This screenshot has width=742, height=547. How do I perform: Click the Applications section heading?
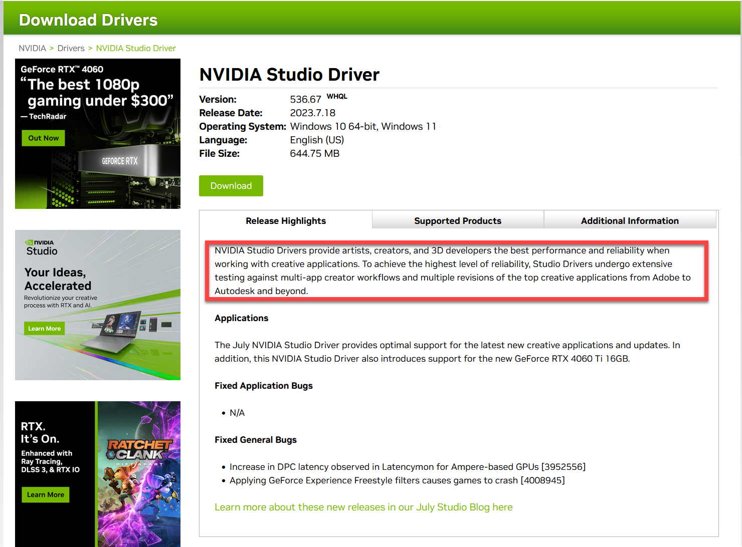pyautogui.click(x=241, y=318)
